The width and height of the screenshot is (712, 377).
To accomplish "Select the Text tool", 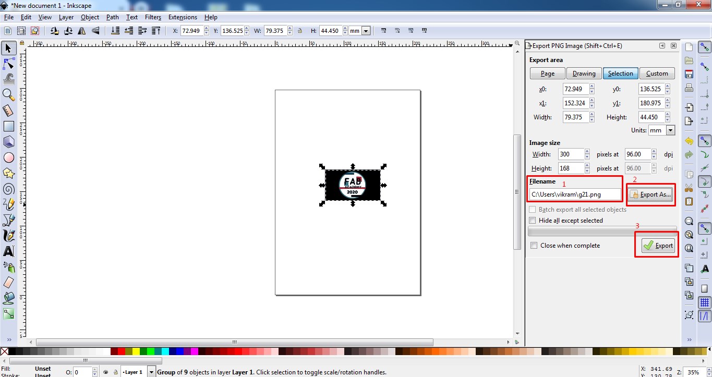I will (x=8, y=251).
